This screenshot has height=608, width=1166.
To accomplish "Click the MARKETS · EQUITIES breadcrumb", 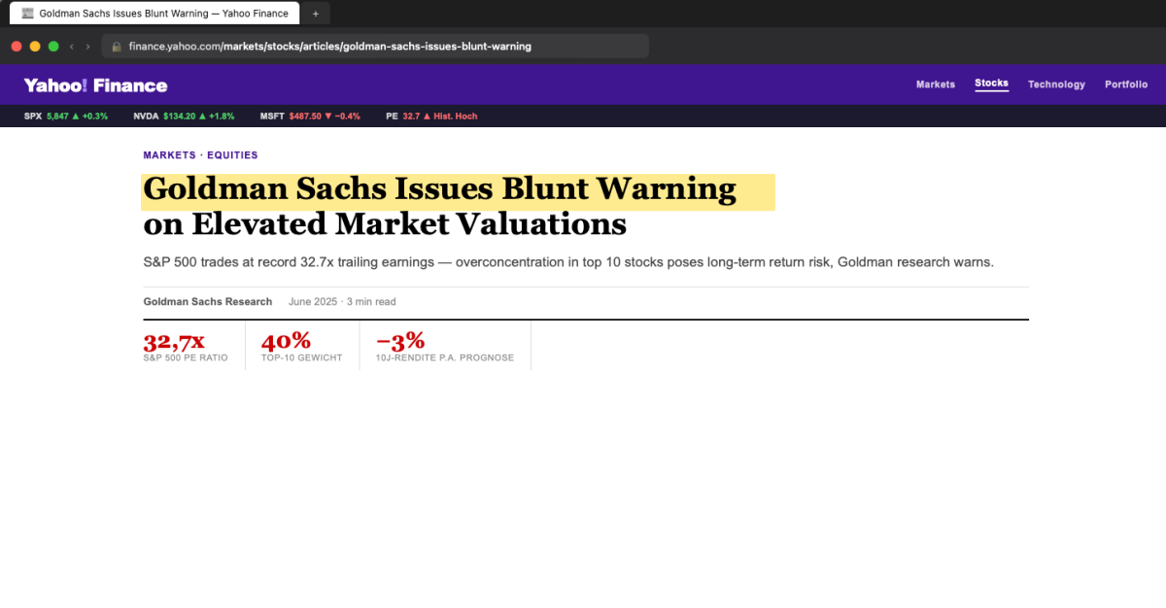I will (x=200, y=155).
